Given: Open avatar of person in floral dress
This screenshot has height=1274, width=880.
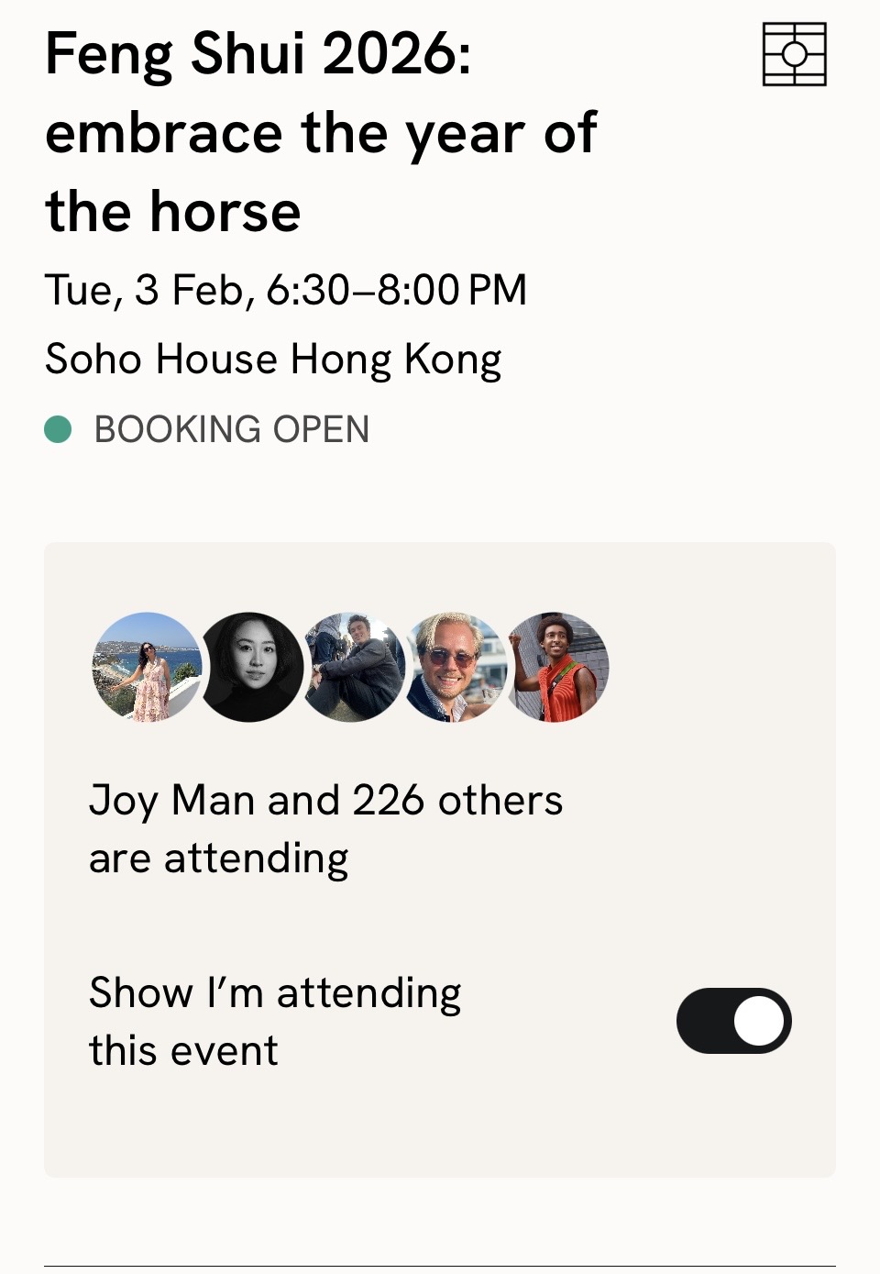Looking at the screenshot, I should pos(147,667).
